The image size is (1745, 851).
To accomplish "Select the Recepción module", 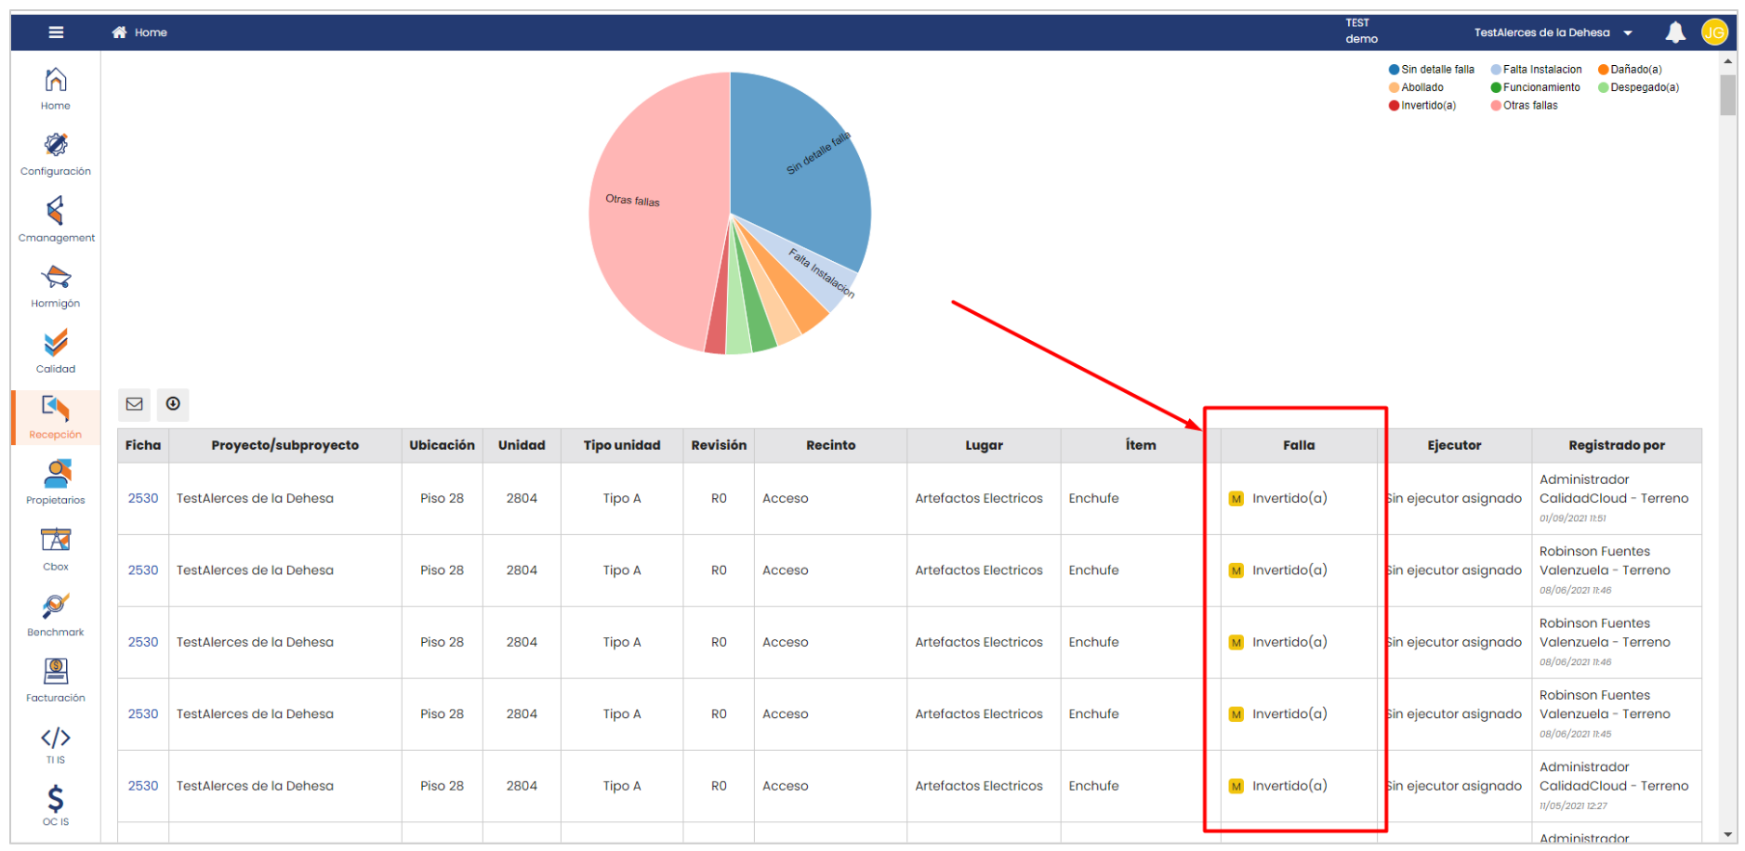I will click(x=56, y=417).
